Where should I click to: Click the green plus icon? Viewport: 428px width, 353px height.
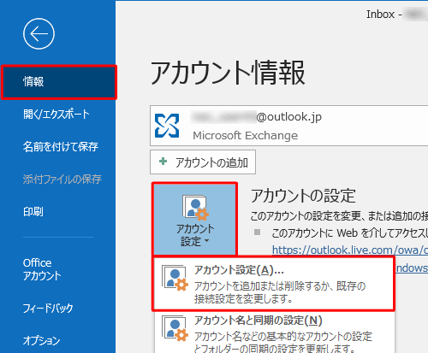click(x=163, y=162)
